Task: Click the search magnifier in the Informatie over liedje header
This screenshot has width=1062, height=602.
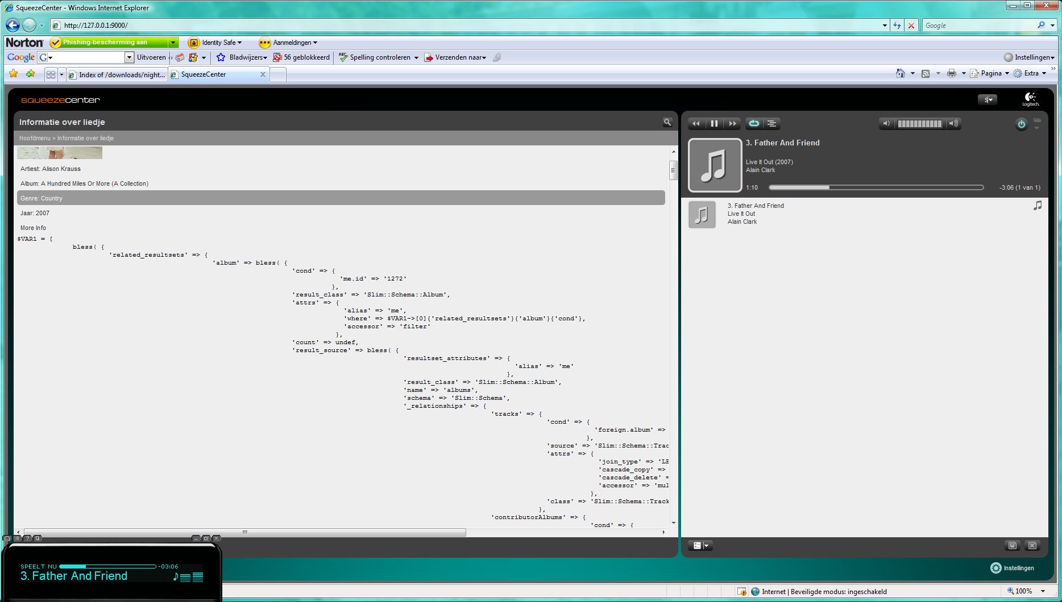Action: [667, 122]
